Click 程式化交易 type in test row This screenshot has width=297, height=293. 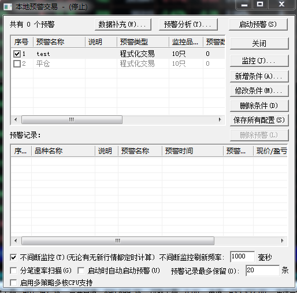click(137, 54)
